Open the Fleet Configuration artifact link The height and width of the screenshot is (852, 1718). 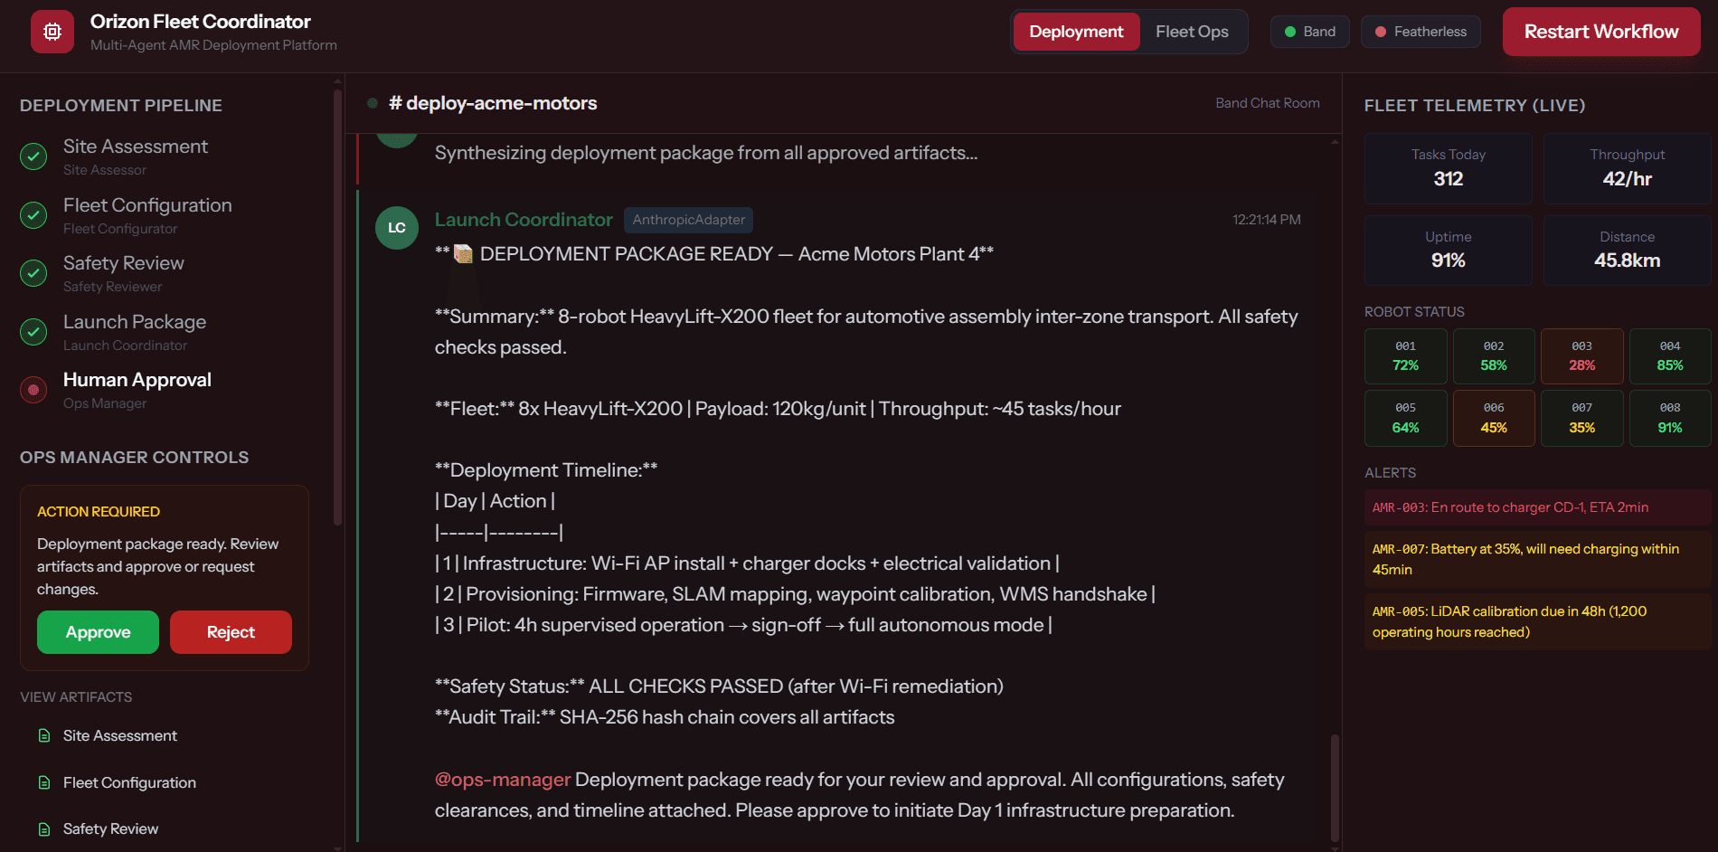coord(129,782)
